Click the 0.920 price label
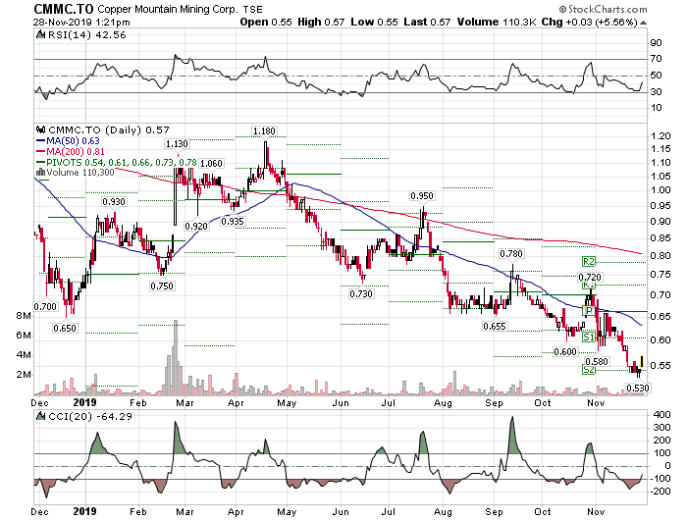The height and width of the screenshot is (520, 687). pos(196,226)
